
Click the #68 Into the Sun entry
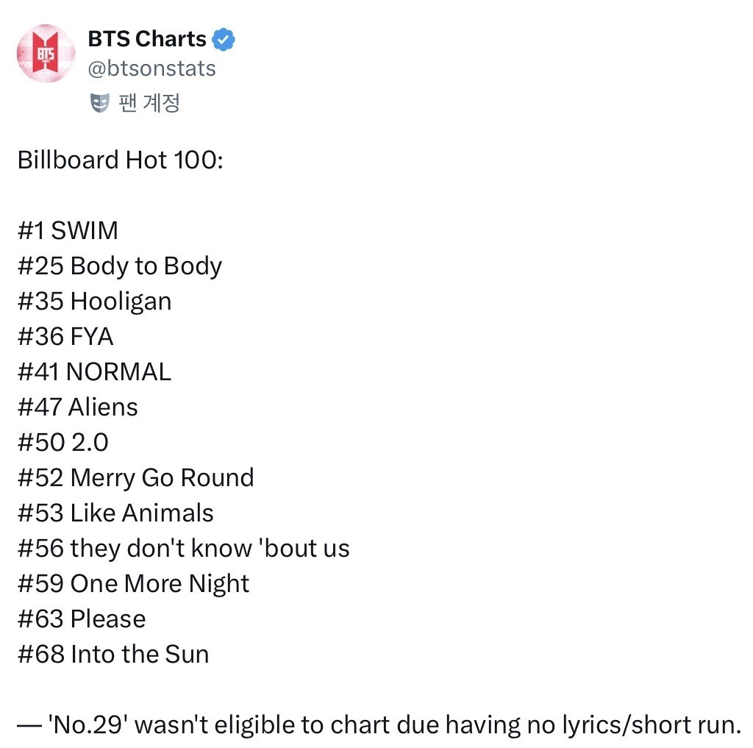(x=113, y=654)
